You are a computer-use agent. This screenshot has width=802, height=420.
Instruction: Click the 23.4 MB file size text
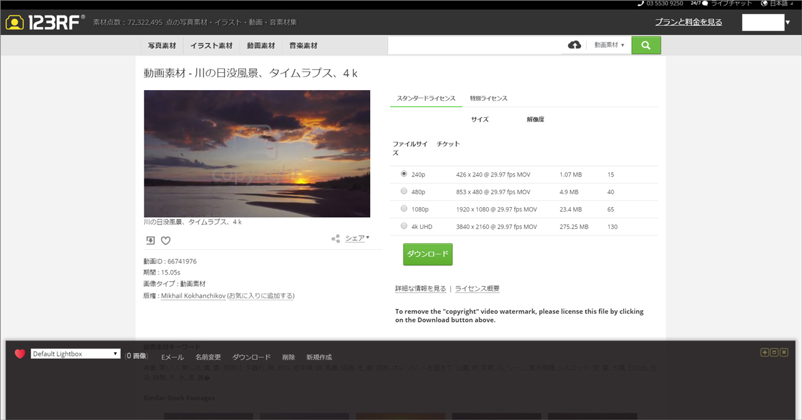point(571,209)
